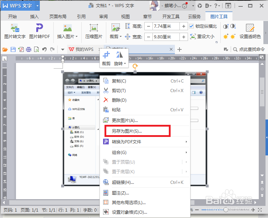Screen dimensions: 268x218
Task: Select 另存为图片(S)... menu entry
Action: coord(145,131)
